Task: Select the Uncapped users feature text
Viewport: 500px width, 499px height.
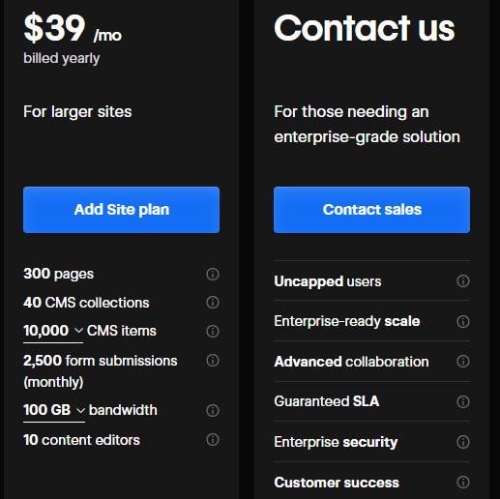Action: click(x=328, y=281)
